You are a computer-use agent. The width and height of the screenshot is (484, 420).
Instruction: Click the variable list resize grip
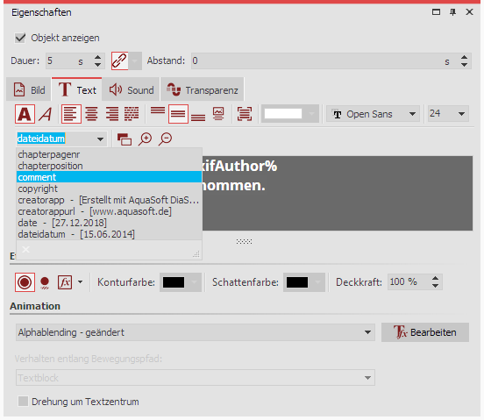[196, 254]
